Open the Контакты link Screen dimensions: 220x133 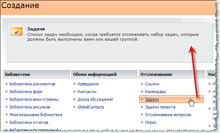click(87, 92)
